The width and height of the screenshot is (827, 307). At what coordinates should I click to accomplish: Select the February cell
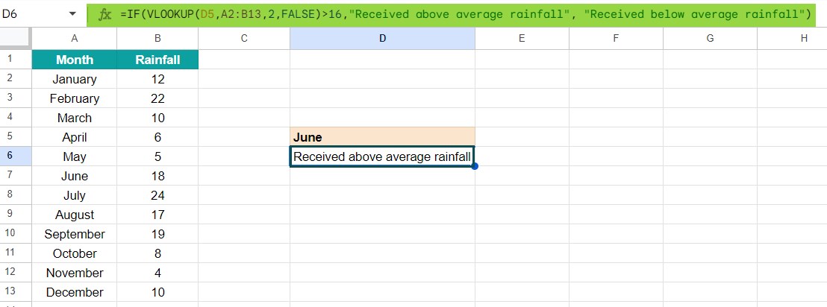coord(75,98)
